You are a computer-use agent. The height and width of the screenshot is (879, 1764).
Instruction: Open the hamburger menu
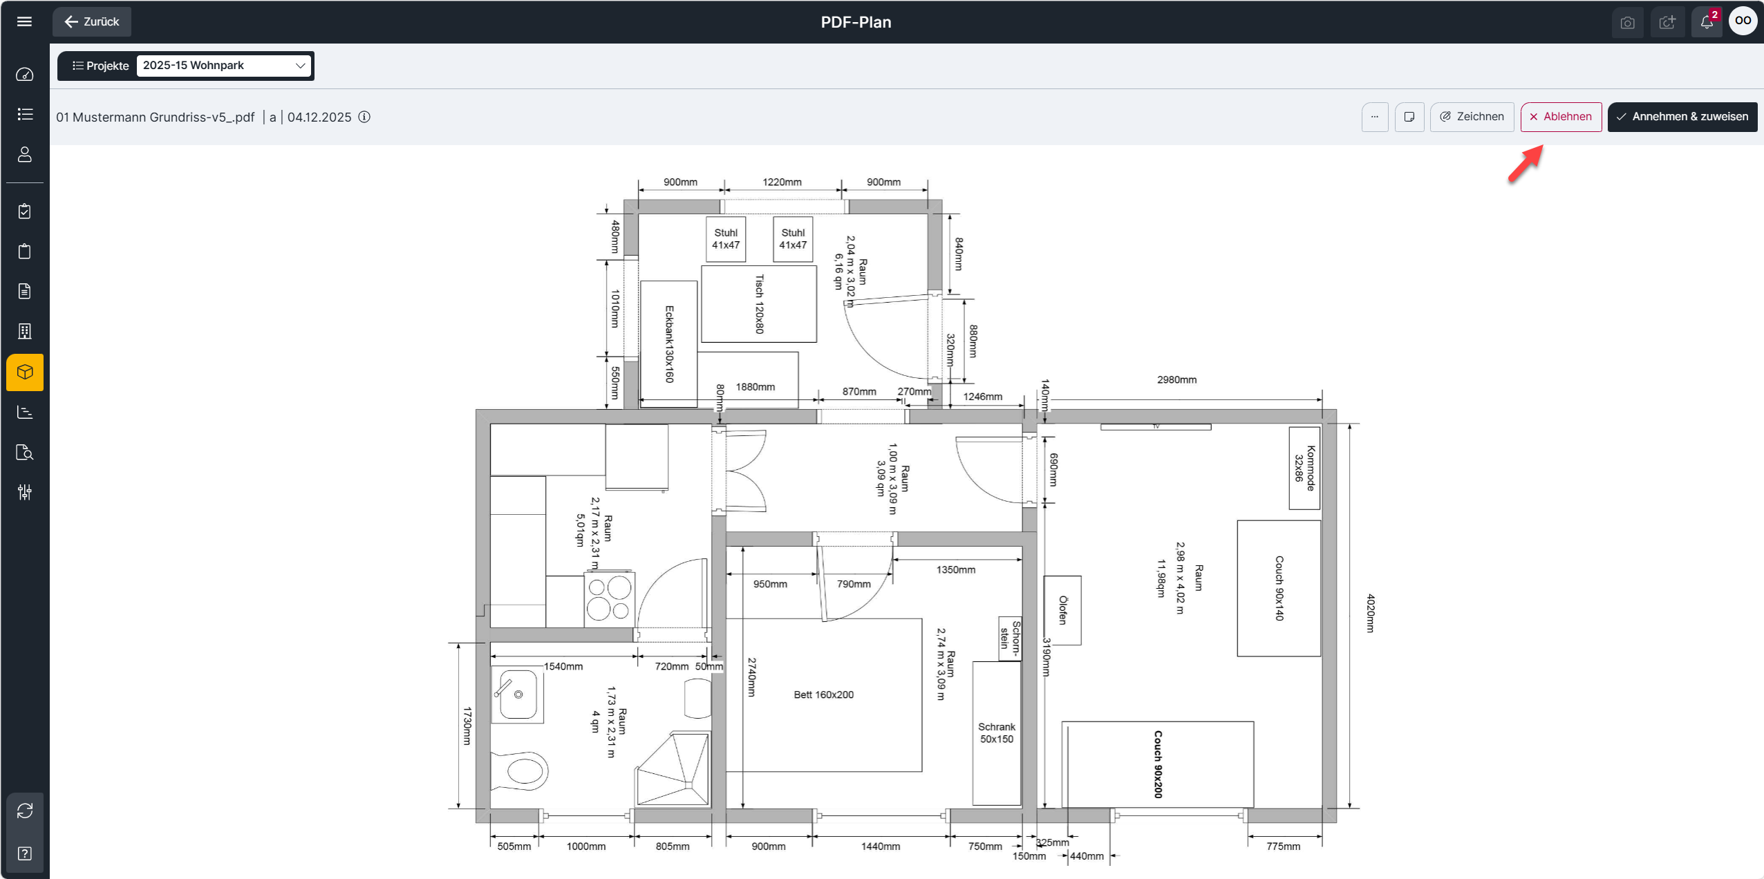pyautogui.click(x=24, y=21)
